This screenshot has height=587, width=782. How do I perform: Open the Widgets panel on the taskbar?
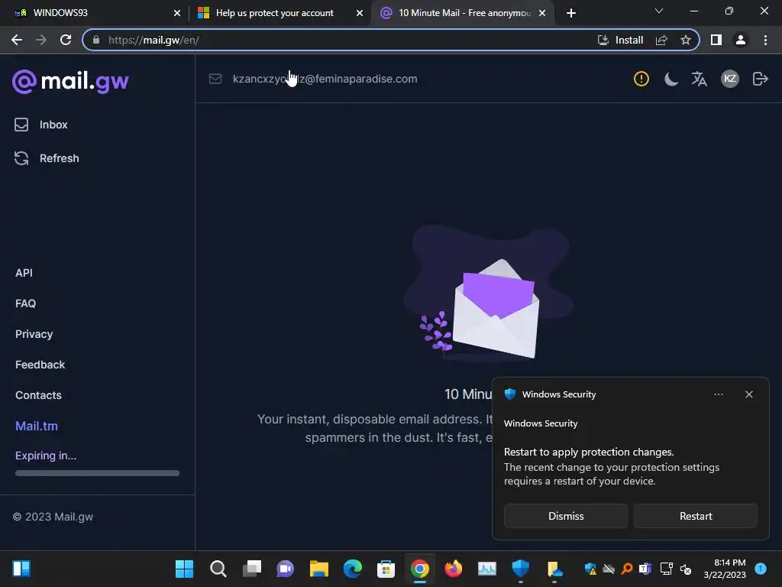point(21,569)
